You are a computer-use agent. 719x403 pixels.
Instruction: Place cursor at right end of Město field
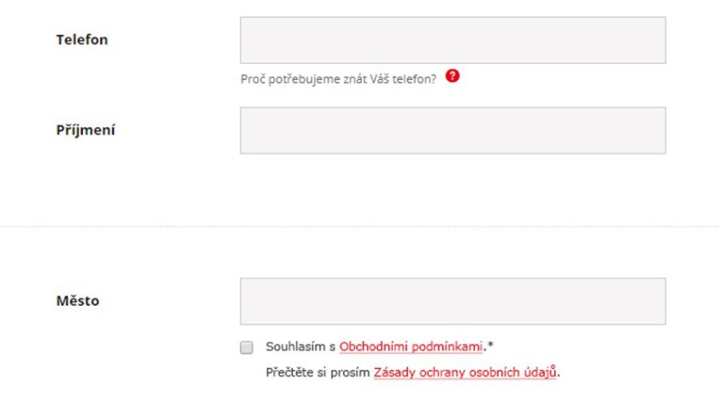[658, 302]
